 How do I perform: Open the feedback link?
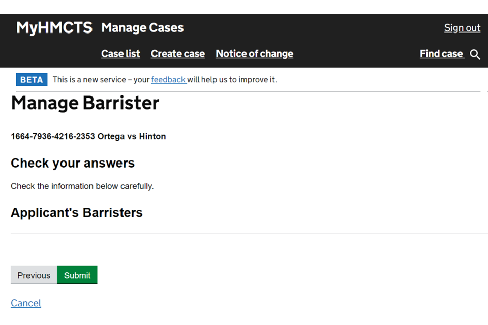click(x=168, y=80)
